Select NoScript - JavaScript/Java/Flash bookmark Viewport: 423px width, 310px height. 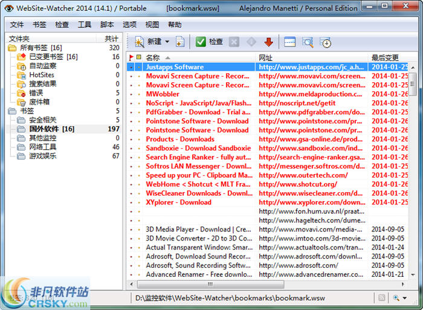coord(199,103)
